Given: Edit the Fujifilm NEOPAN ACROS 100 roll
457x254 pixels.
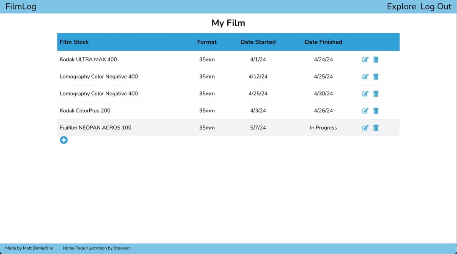Looking at the screenshot, I should tap(365, 127).
